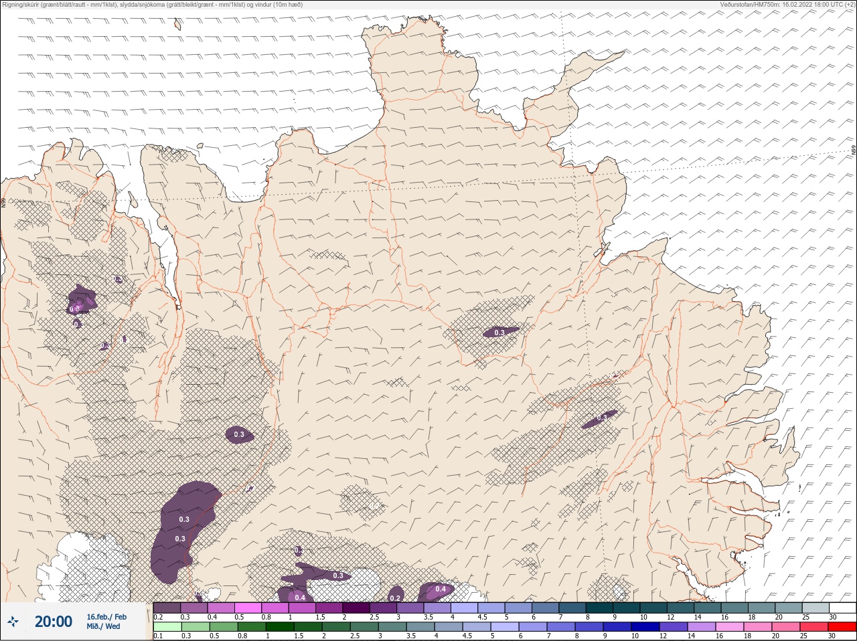Click the pale green 0.1 swatch in lower legend

point(167,628)
